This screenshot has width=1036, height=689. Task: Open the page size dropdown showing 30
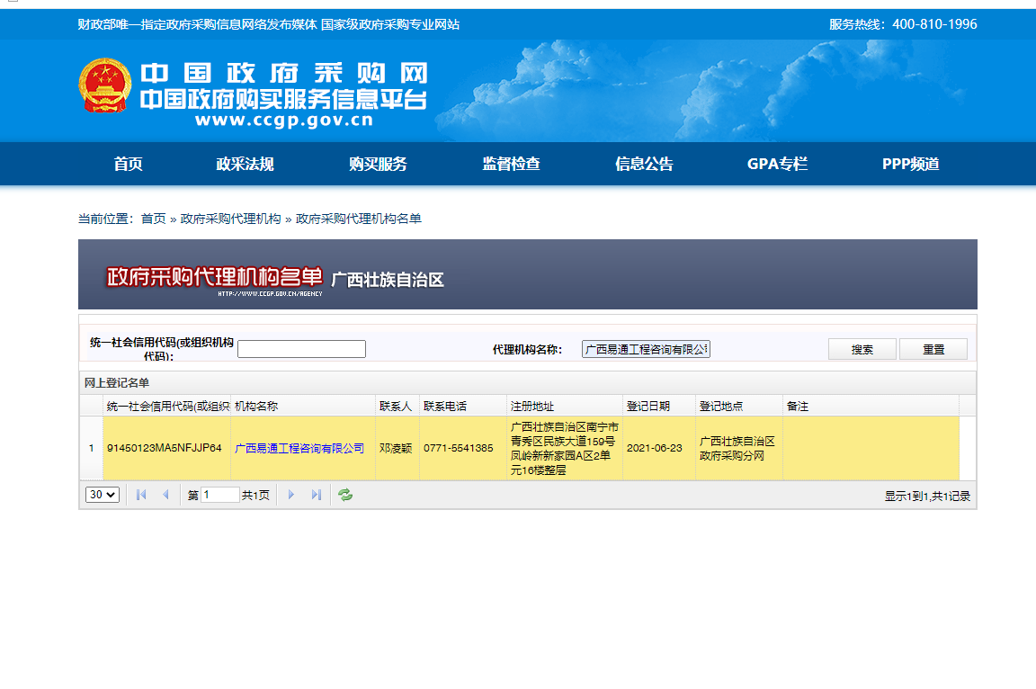(x=102, y=494)
